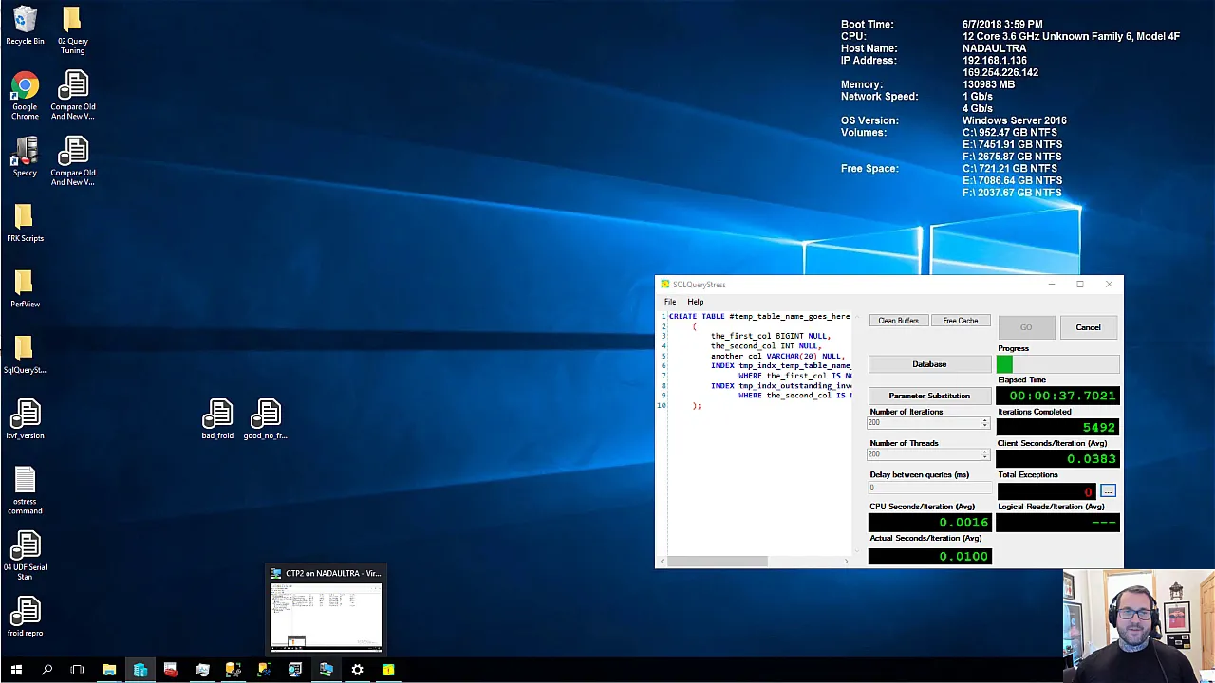The image size is (1215, 683).
Task: Click the Parameter Substitution button
Action: pos(929,396)
